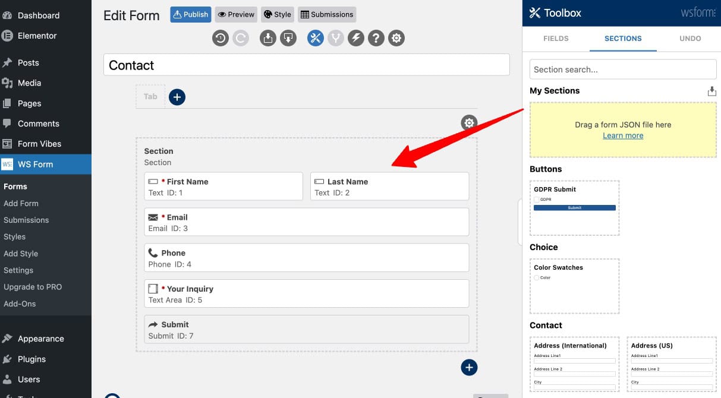
Task: Select the Color Swatches section template
Action: pos(574,286)
